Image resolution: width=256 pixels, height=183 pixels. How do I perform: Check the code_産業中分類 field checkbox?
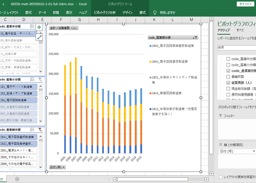click(228, 59)
